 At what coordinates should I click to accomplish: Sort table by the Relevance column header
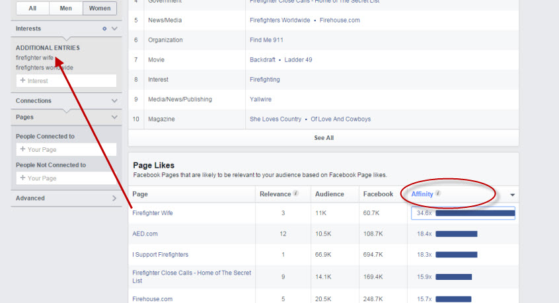pos(276,194)
